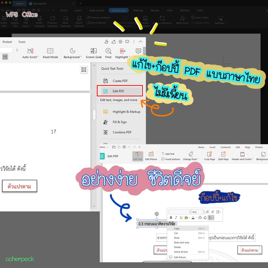Choose Select all text from the context menu

188,252
